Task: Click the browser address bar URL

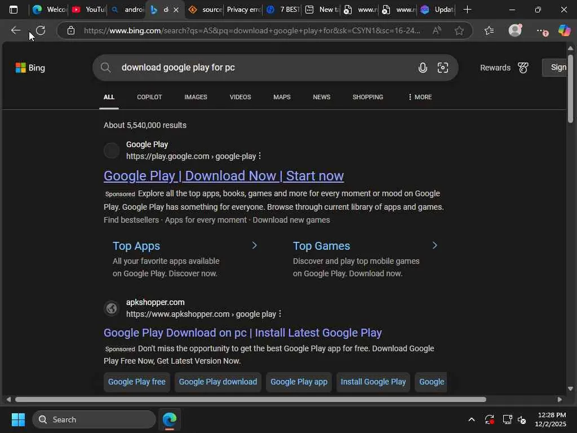Action: (x=252, y=30)
